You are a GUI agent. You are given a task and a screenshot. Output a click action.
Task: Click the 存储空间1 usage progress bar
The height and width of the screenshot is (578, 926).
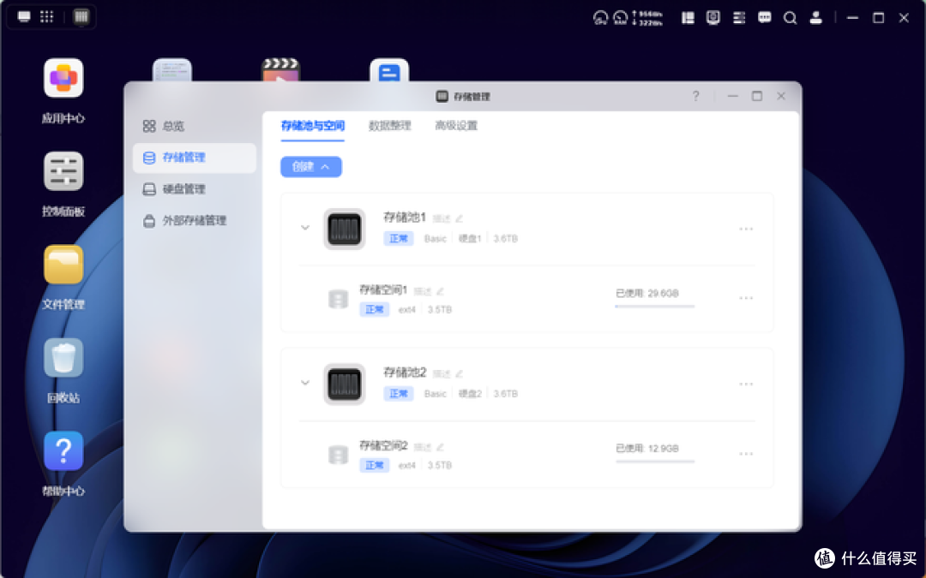tap(654, 306)
